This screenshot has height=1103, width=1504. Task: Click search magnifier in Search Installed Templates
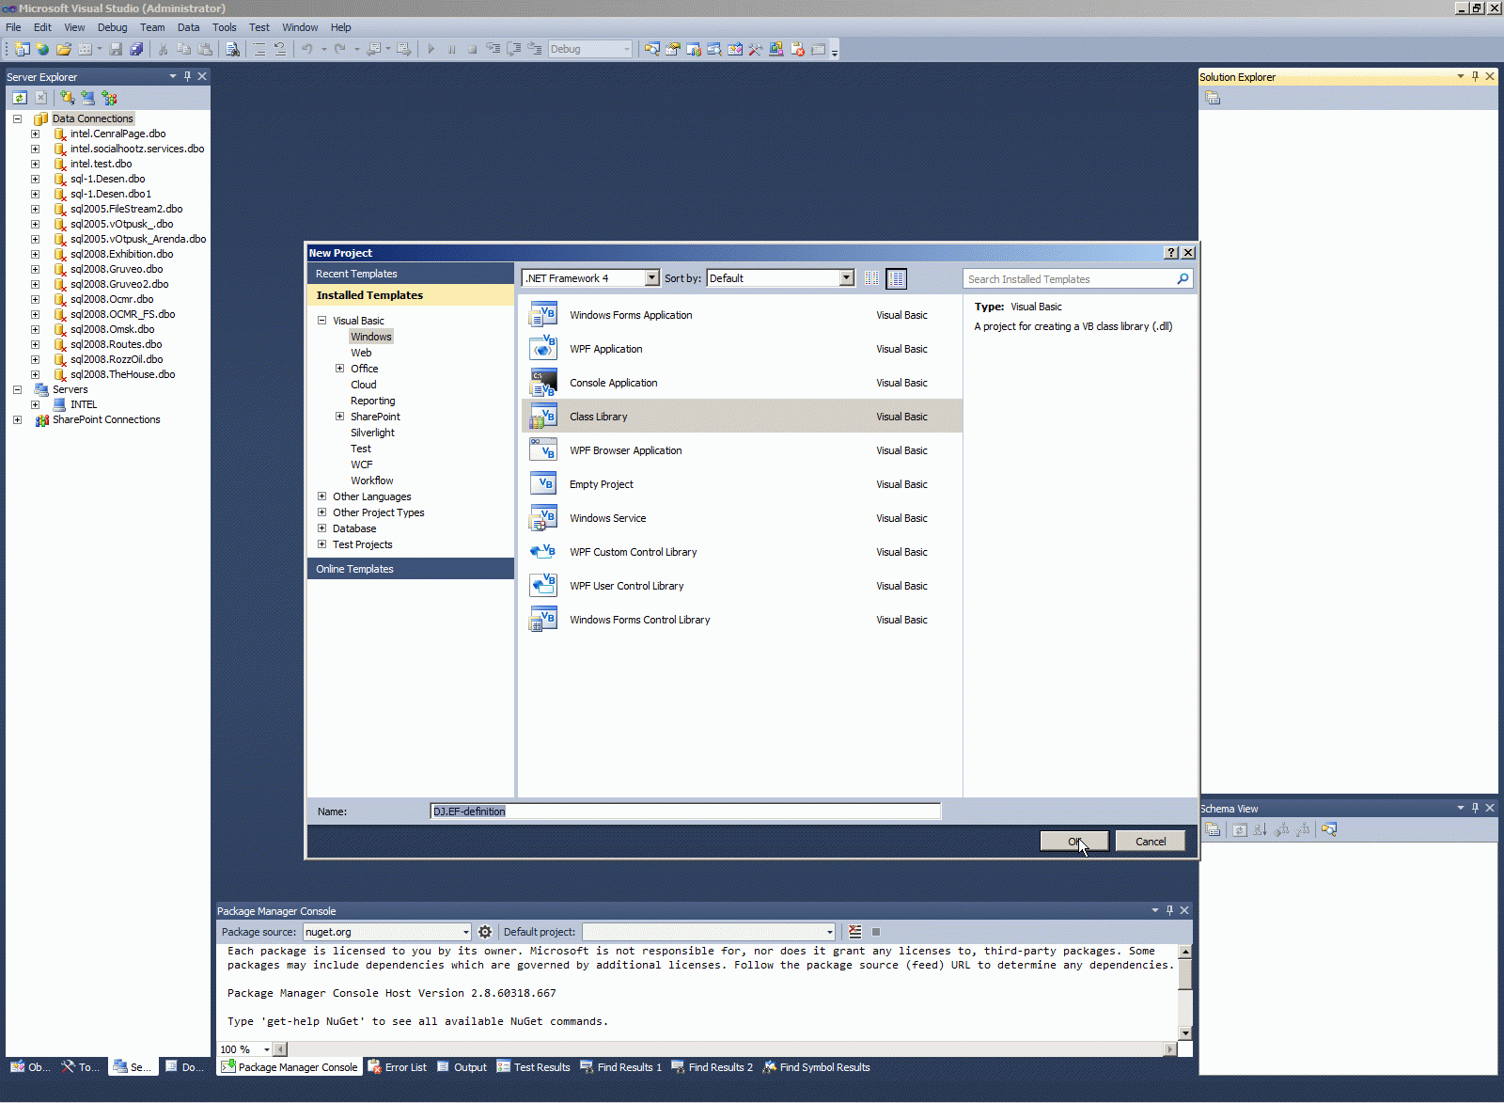pos(1183,278)
